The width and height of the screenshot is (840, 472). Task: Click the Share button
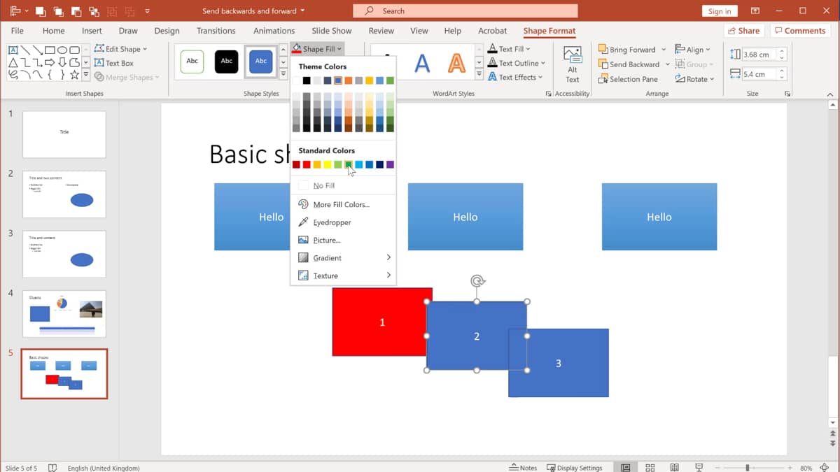743,31
